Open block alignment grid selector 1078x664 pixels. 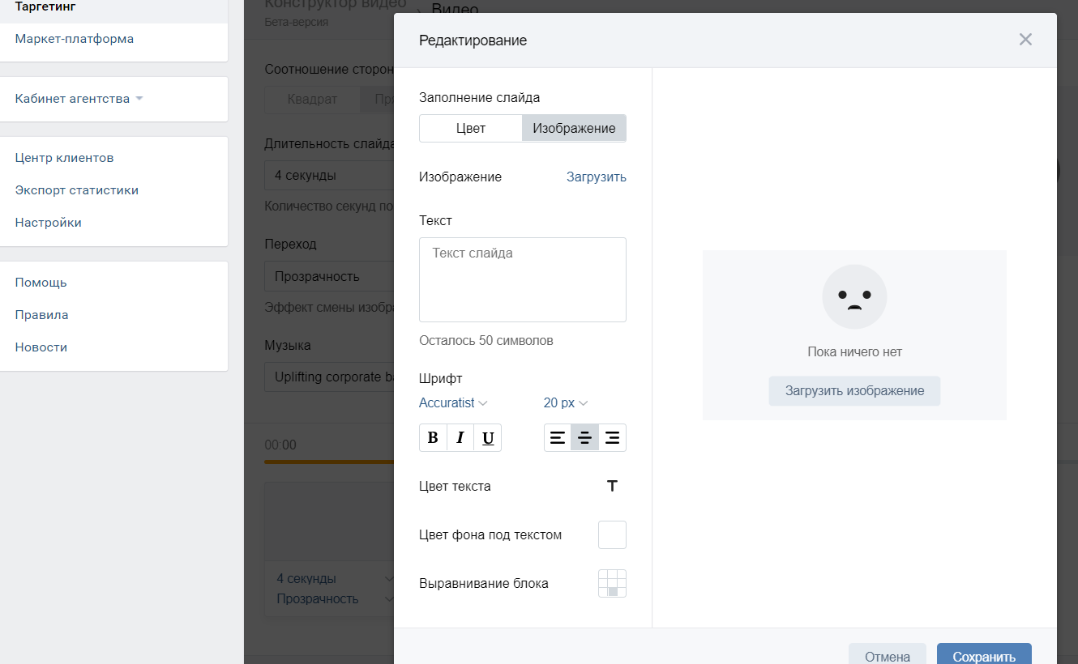612,584
